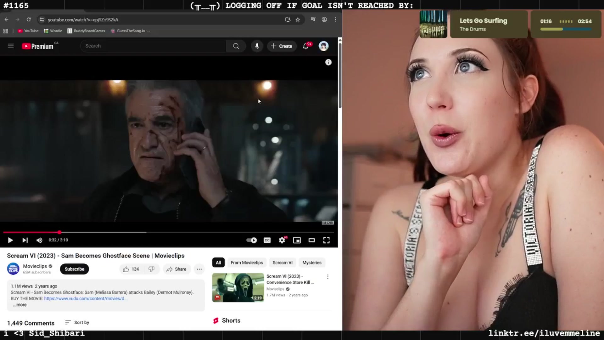
Task: Click the song progress bar in overlay
Action: pos(566,29)
